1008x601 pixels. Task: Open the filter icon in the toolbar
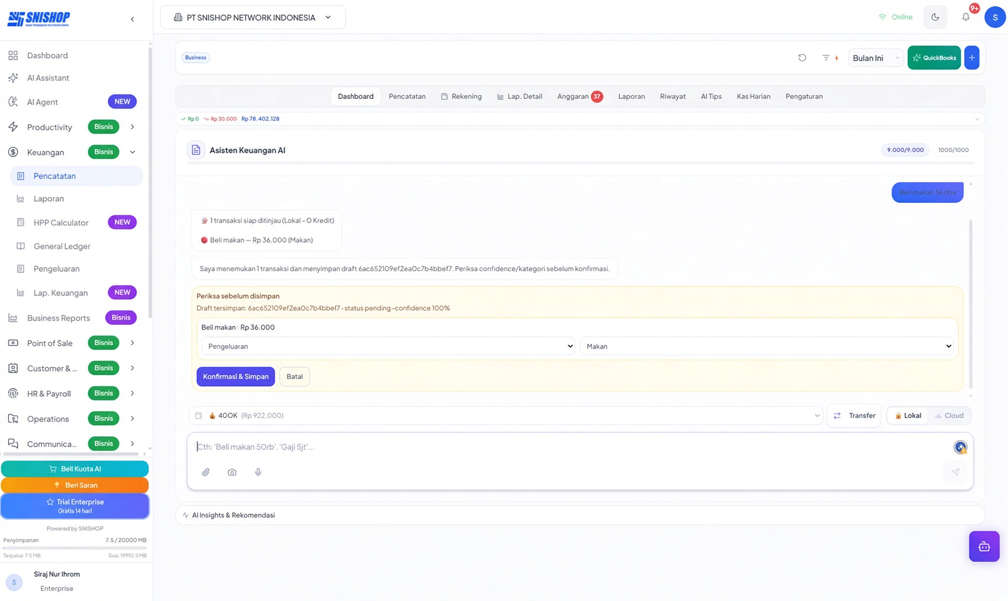826,57
